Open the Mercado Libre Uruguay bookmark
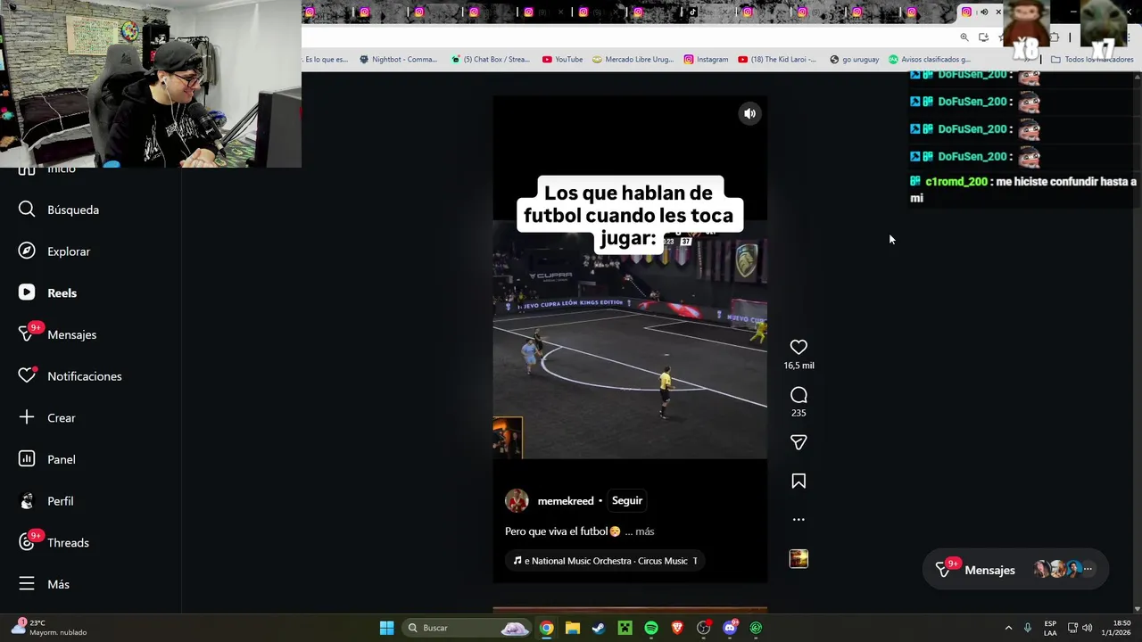 pos(633,60)
